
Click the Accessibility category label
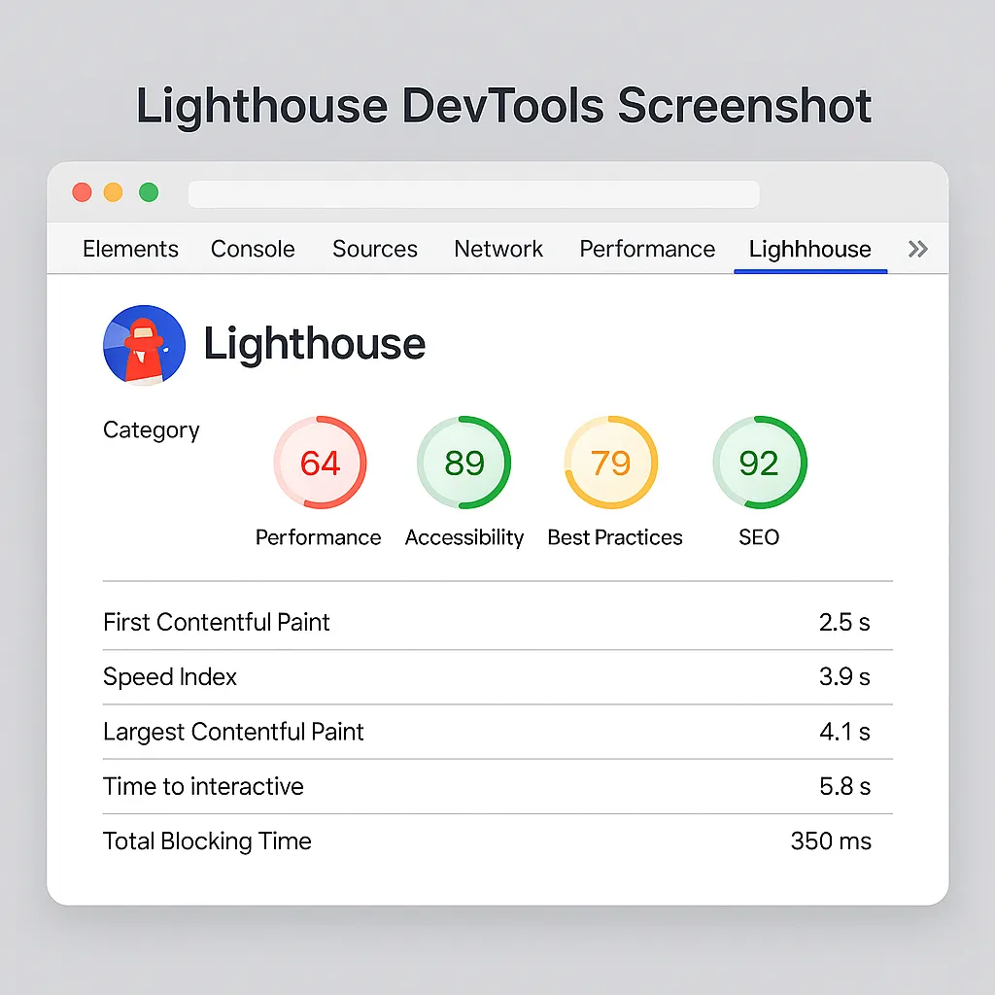point(464,537)
